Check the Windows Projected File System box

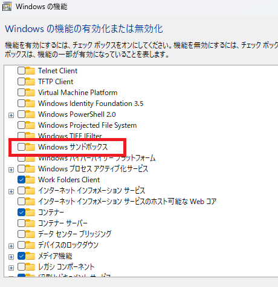tap(21, 125)
